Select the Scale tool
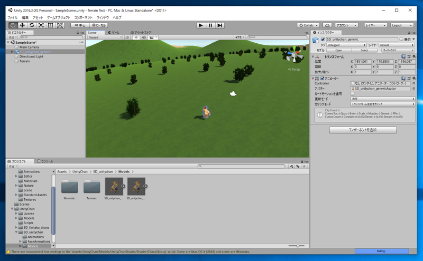Image resolution: width=423 pixels, height=261 pixels. pyautogui.click(x=41, y=25)
